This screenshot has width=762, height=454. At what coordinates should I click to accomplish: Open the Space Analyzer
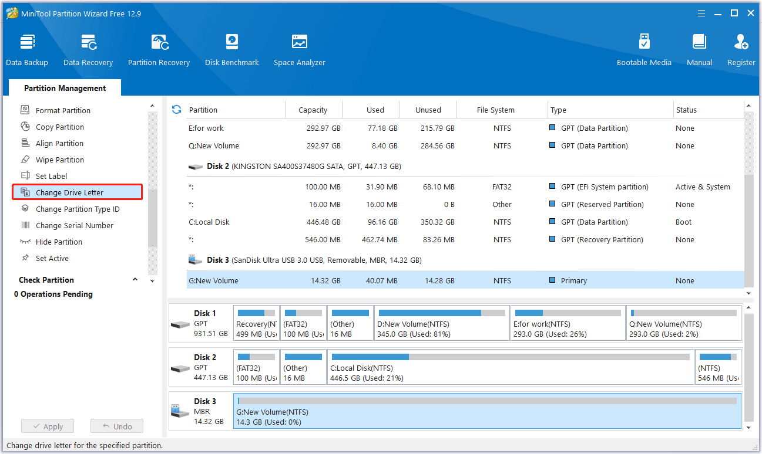pos(300,50)
